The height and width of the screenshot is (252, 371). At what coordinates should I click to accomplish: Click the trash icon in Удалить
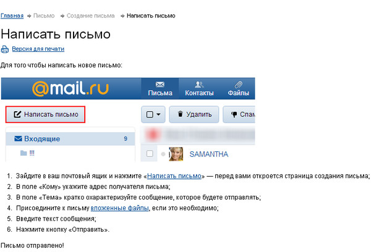(x=181, y=114)
